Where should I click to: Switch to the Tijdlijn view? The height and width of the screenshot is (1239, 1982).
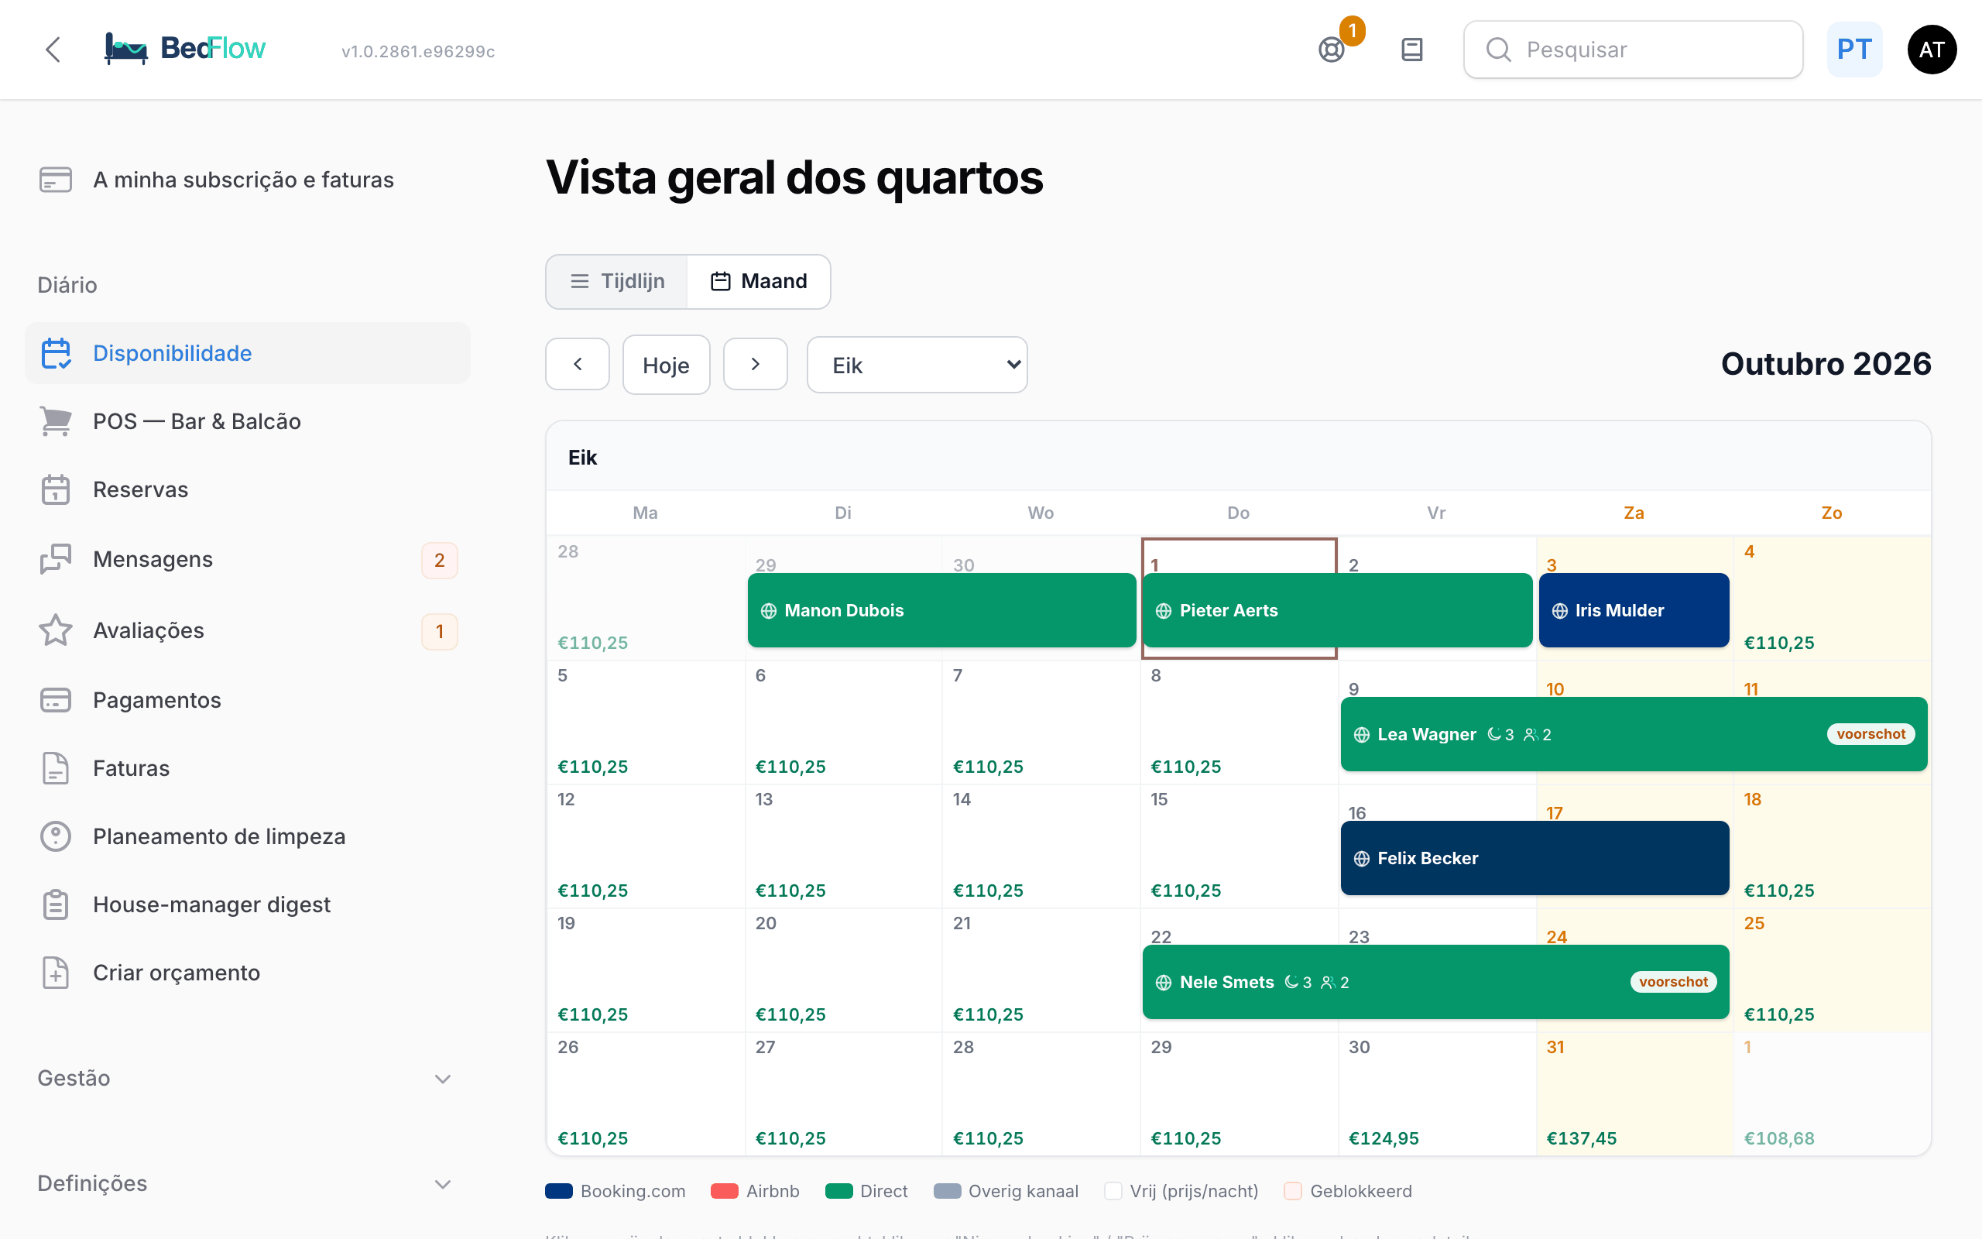[x=617, y=281]
